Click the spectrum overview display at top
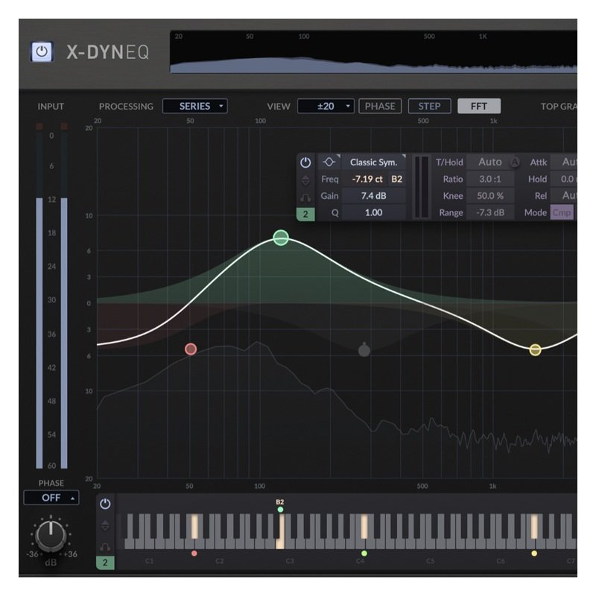 374,51
